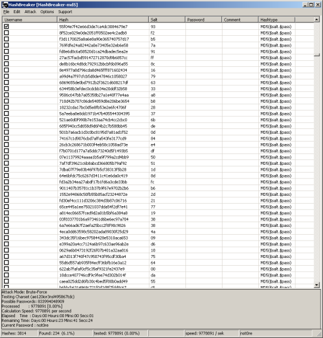Select hash '27ac57facbd591472712870d9b6857cc'
This screenshot has width=323, height=338.
(93, 58)
